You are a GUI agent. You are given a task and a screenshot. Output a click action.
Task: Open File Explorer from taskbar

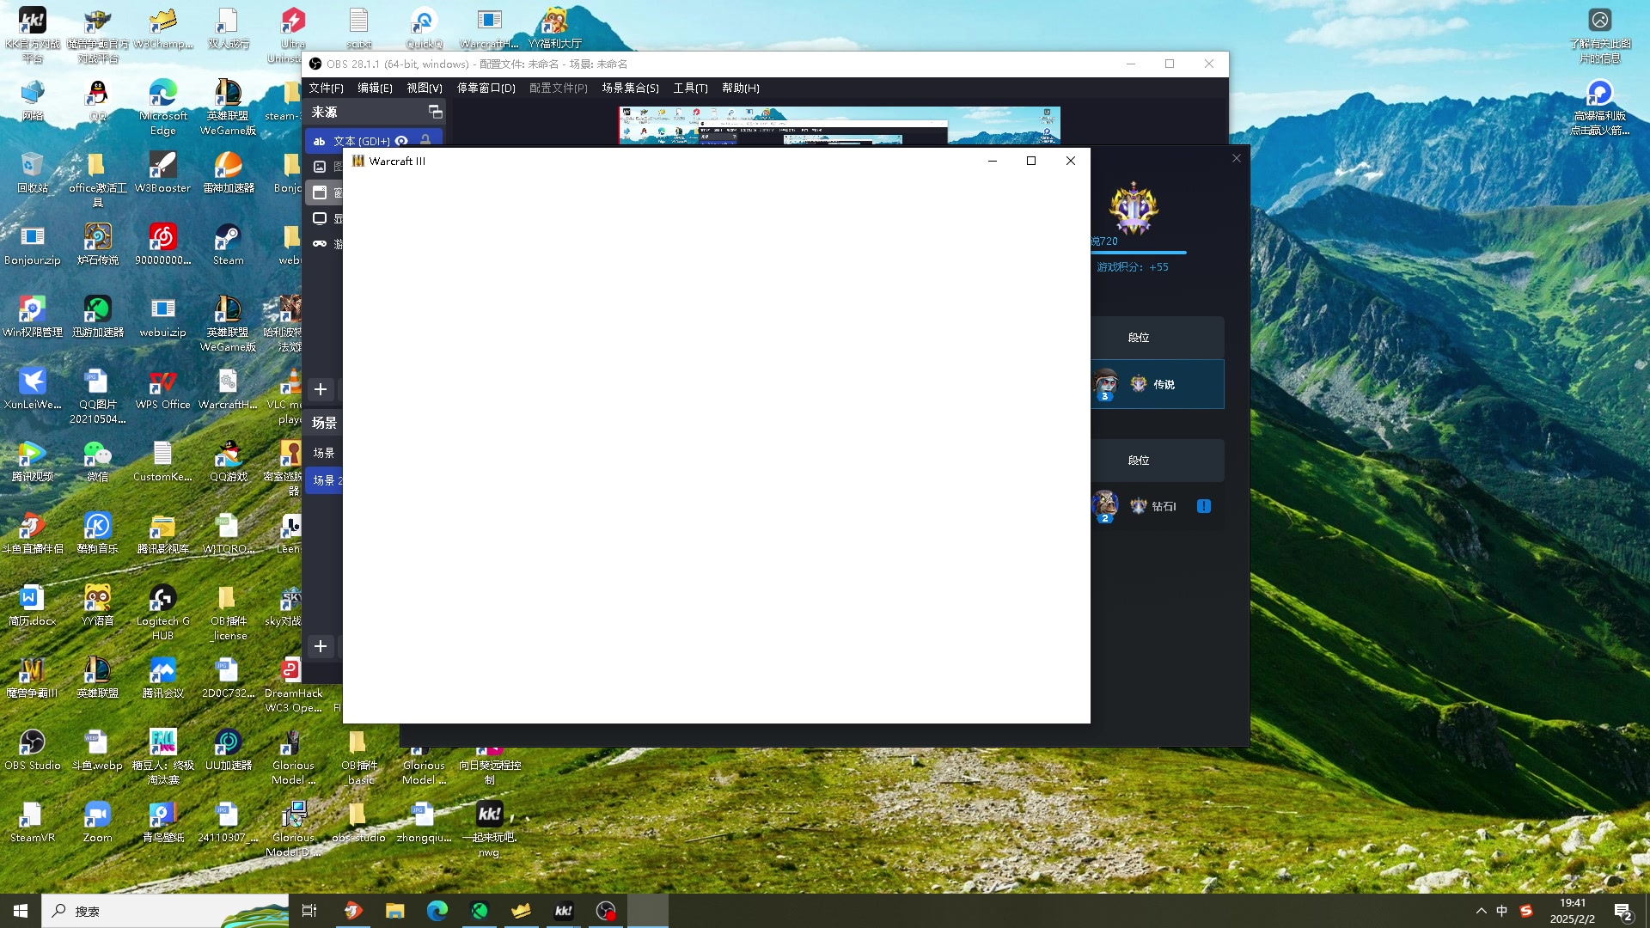click(394, 911)
